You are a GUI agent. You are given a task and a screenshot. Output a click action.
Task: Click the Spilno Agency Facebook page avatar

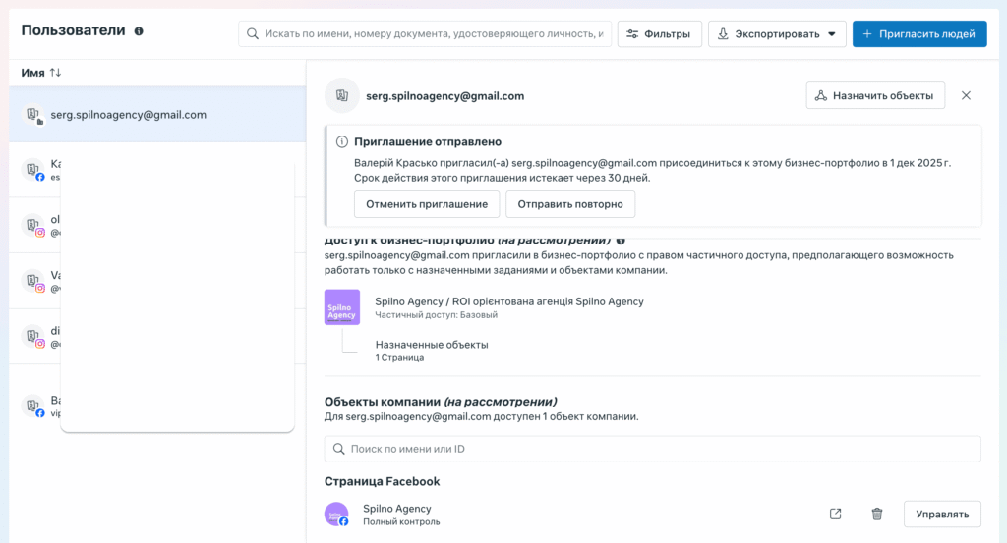point(336,514)
